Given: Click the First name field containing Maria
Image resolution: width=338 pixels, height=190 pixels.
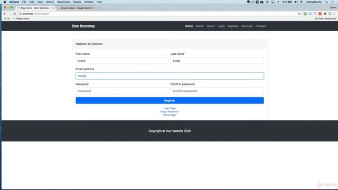Looking at the screenshot, I should [x=122, y=61].
